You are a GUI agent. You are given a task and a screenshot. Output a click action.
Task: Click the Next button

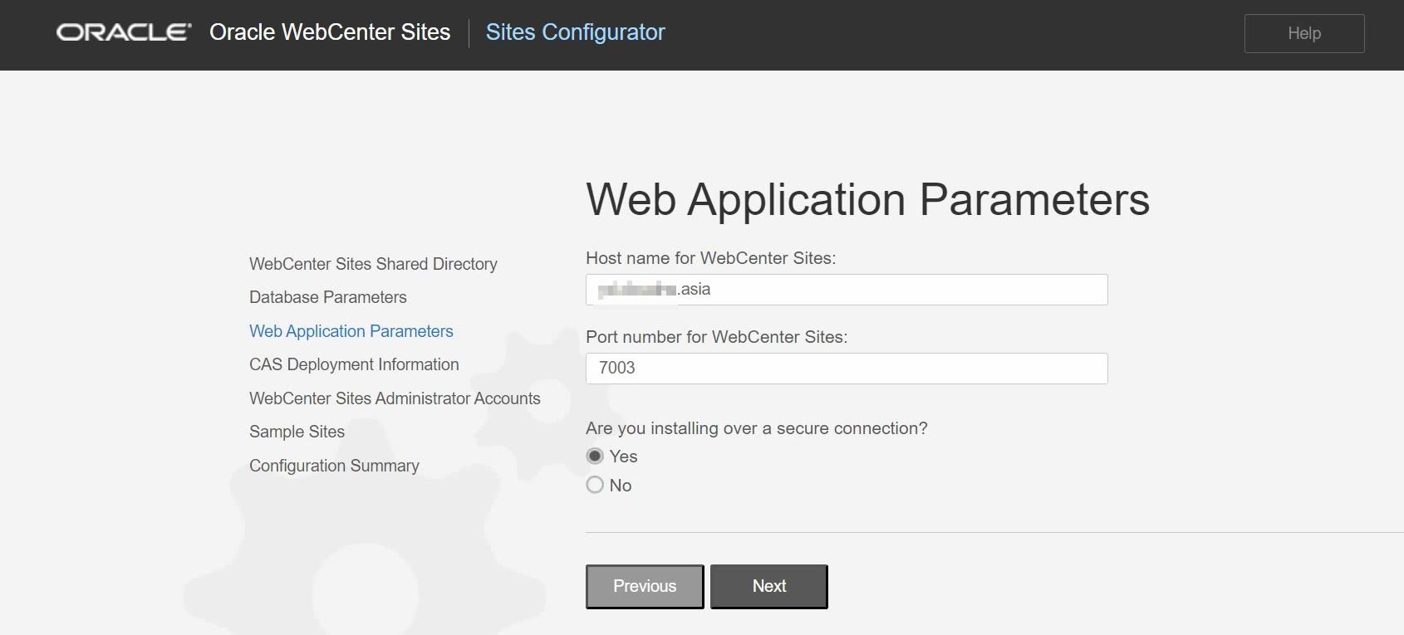click(x=769, y=586)
